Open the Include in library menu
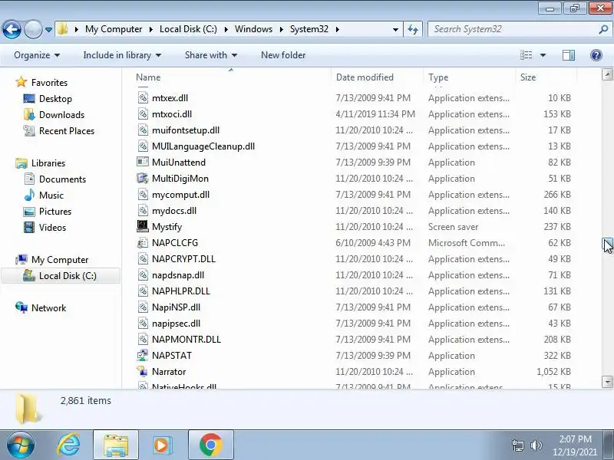 (x=122, y=55)
